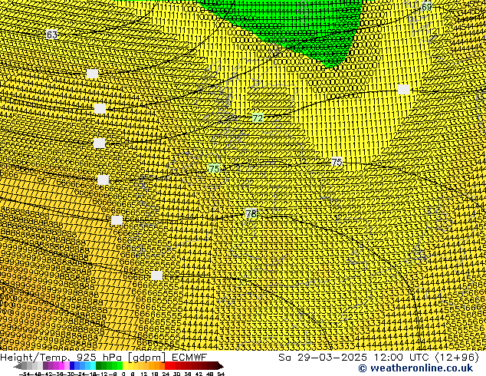Click the date Sa 29-03-2025
Image resolution: width=486 pixels, height=376 pixels.
tap(323, 358)
